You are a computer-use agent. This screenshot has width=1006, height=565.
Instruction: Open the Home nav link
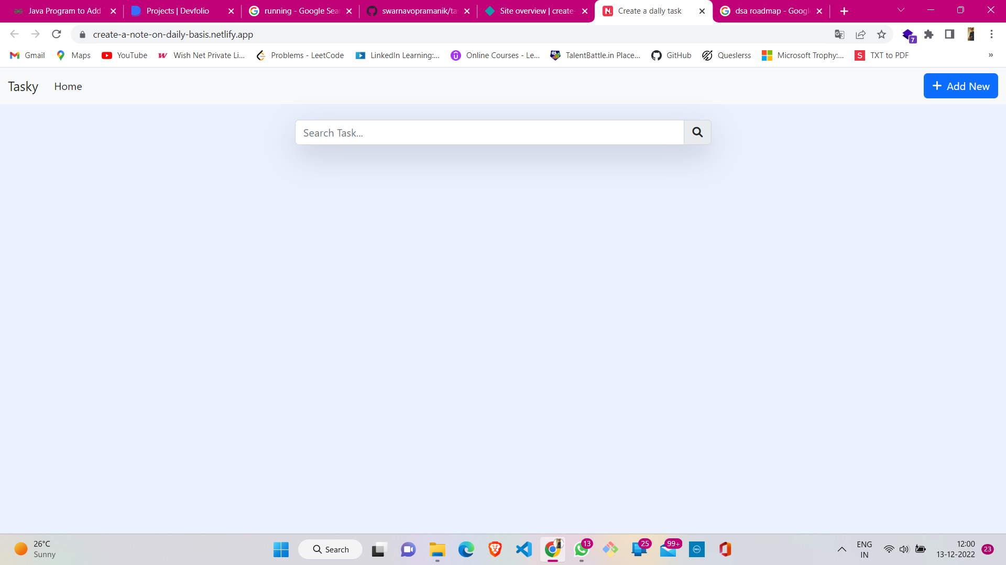(x=68, y=86)
